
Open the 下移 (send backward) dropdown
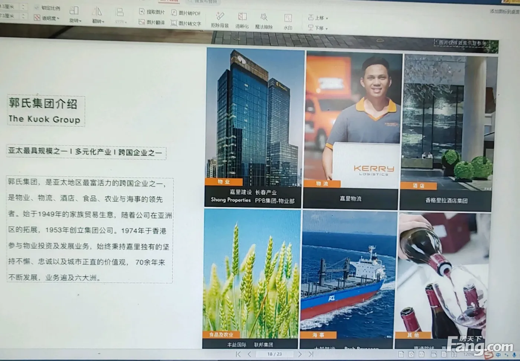tap(318, 28)
